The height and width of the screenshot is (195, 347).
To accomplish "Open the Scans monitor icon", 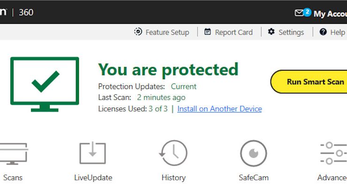I will point(14,153).
